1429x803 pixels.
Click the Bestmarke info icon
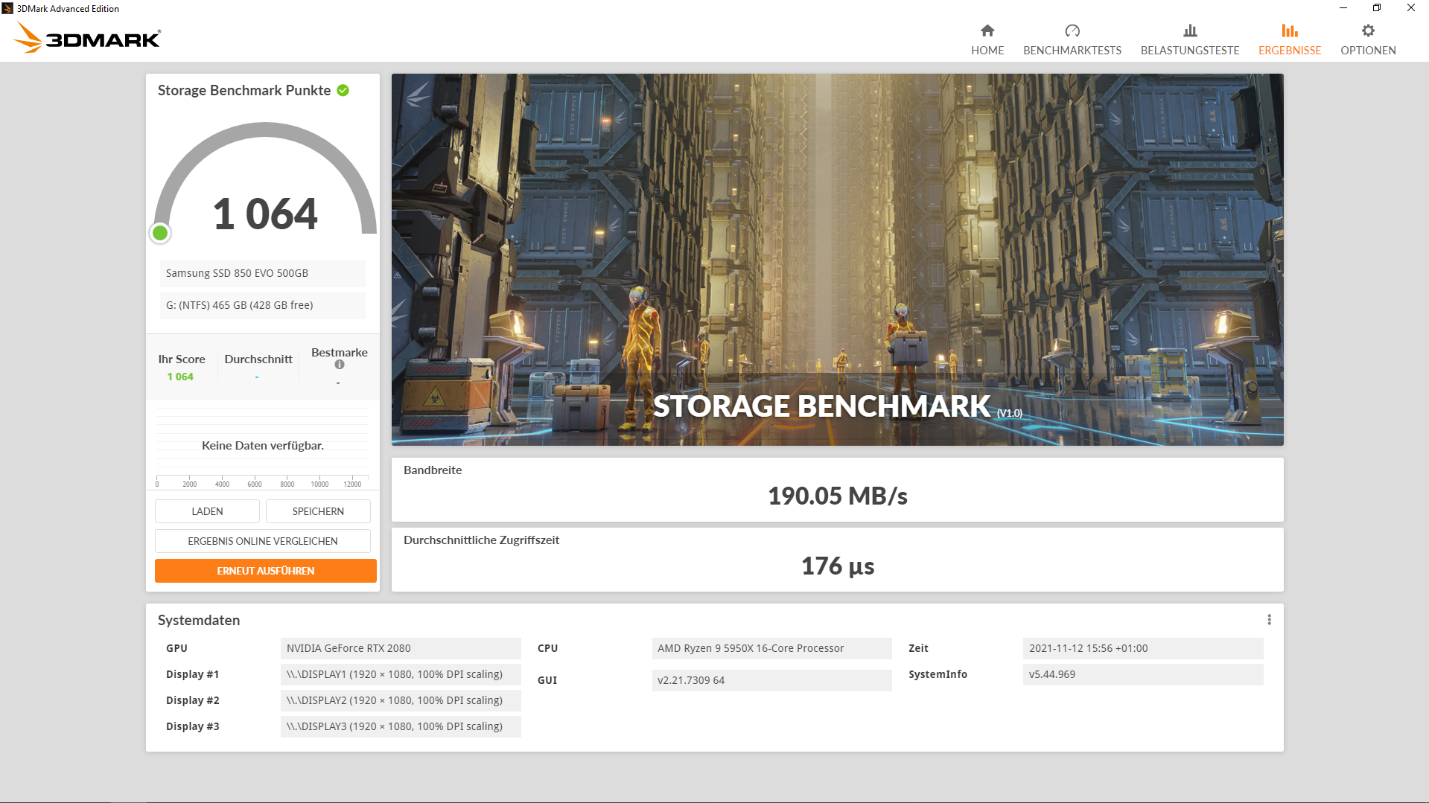coord(340,365)
